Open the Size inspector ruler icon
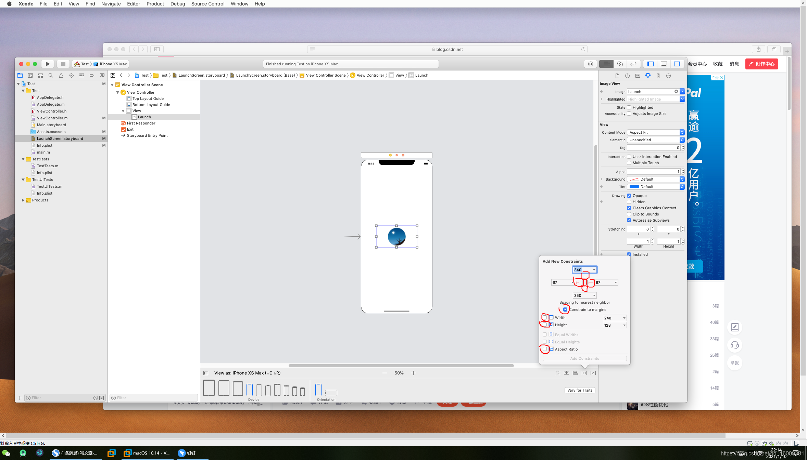807x460 pixels. pos(658,76)
